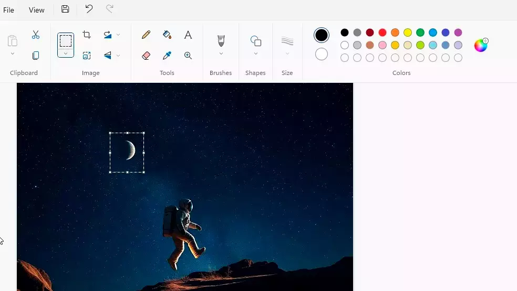Open the Rotate dropdown arrow
This screenshot has height=291, width=517.
click(x=118, y=35)
